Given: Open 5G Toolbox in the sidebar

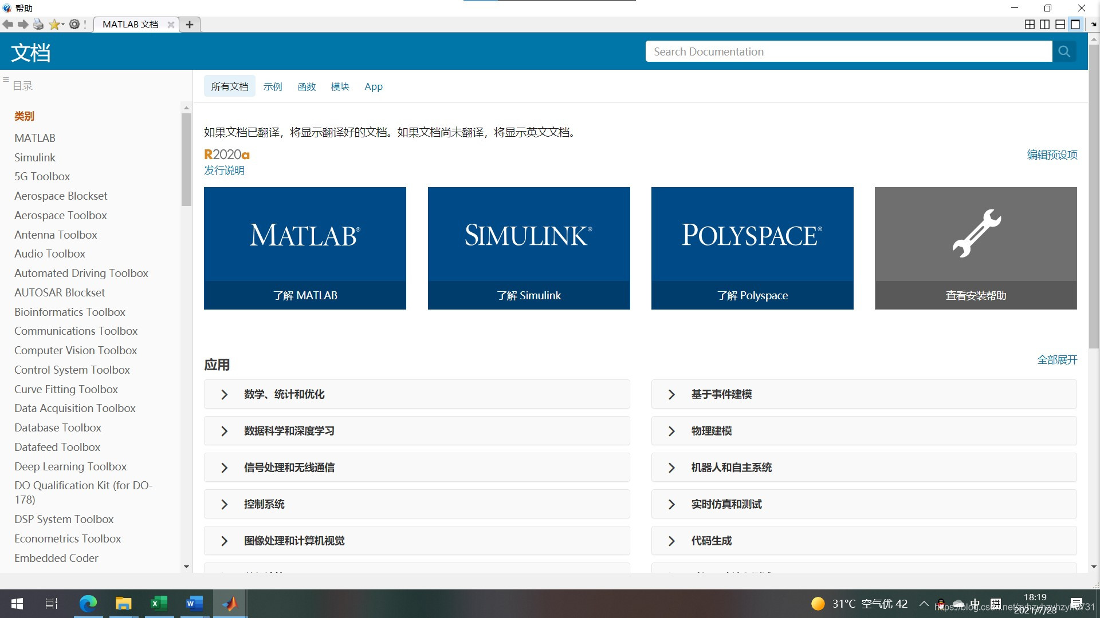Looking at the screenshot, I should pos(42,176).
